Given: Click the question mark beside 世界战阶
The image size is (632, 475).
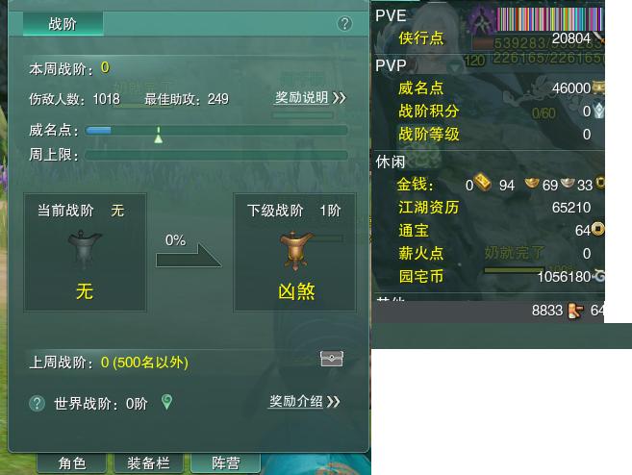Looking at the screenshot, I should click(38, 403).
